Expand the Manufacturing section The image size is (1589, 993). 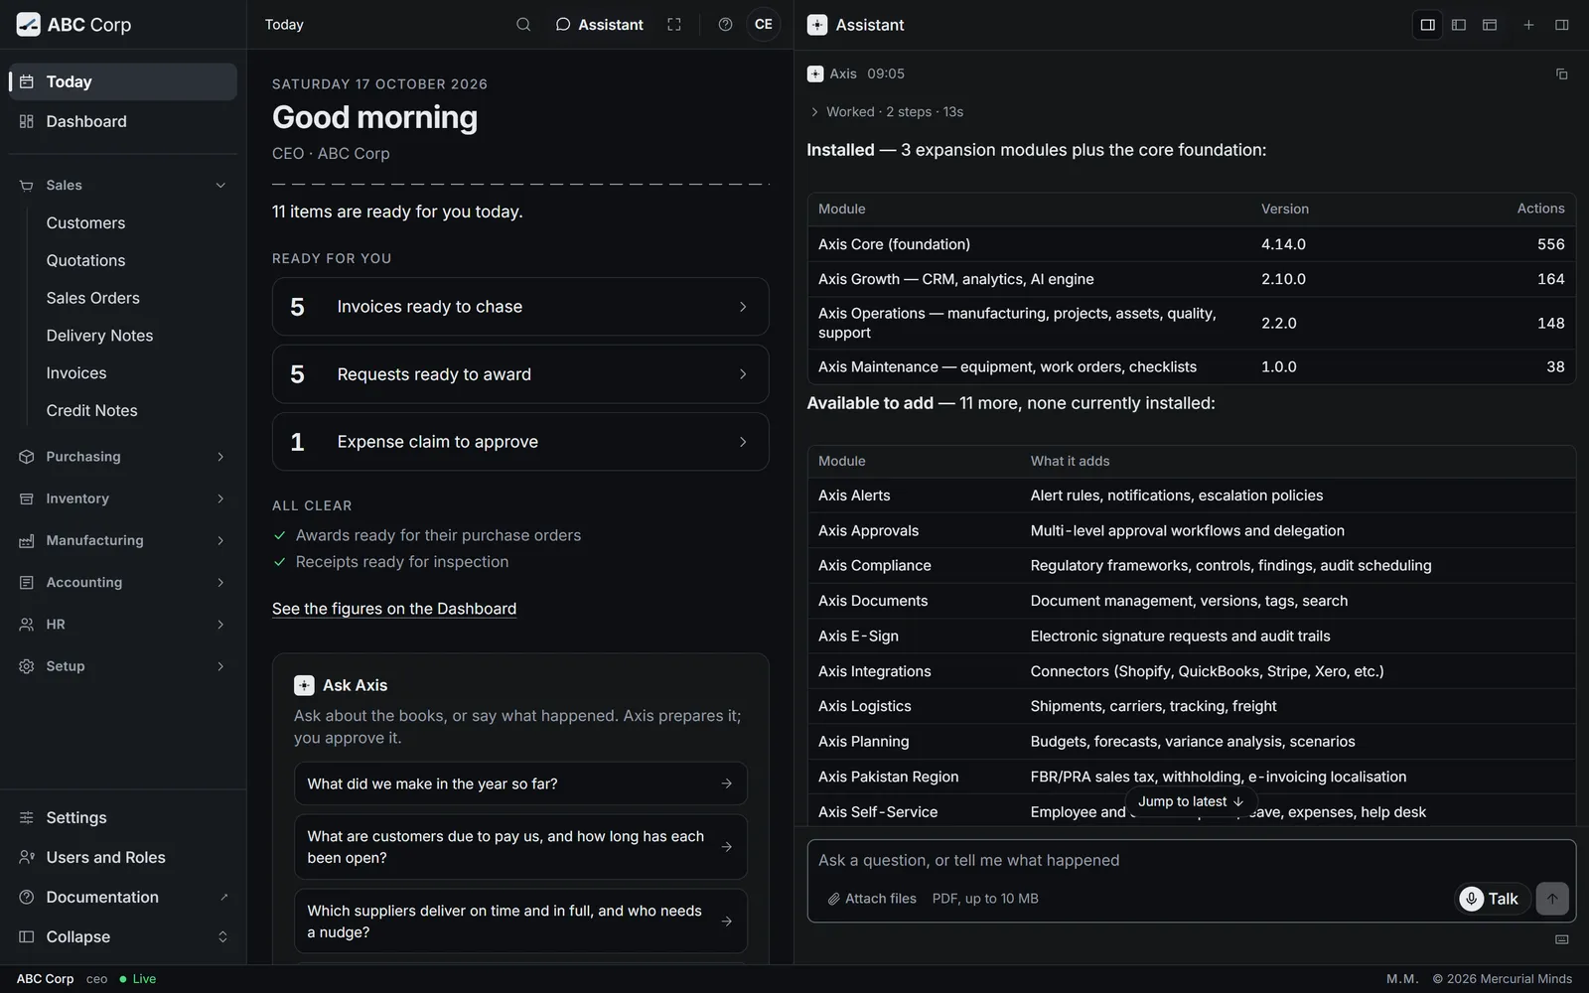click(x=123, y=540)
